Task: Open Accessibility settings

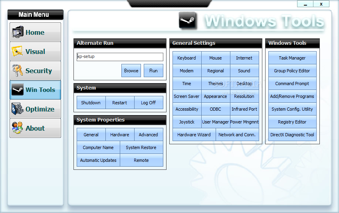Action: [187, 109]
